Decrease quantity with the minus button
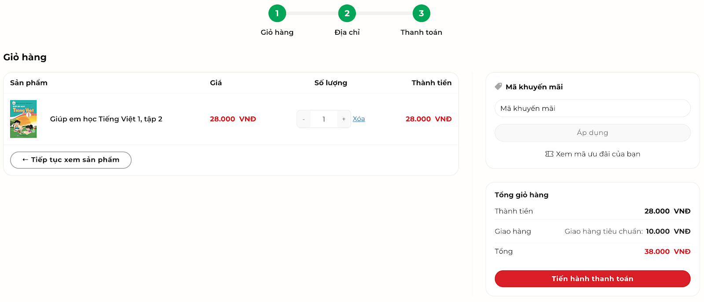 coord(304,119)
